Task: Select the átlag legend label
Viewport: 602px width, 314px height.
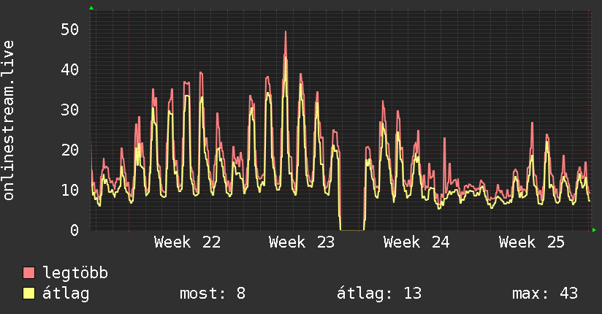Action: pos(66,294)
